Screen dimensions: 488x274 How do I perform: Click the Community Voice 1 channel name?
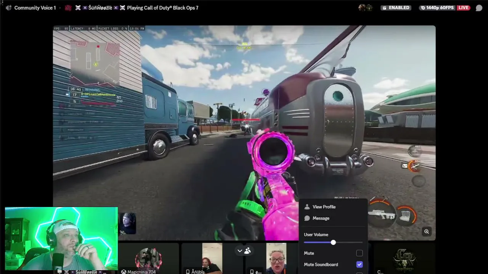35,8
